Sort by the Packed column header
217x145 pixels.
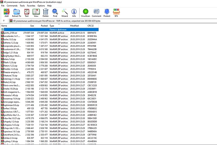coord(41,26)
